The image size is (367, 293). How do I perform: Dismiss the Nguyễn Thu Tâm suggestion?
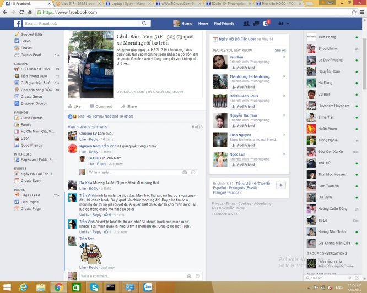pyautogui.click(x=284, y=115)
